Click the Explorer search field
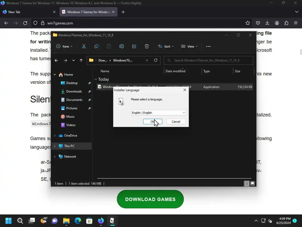The height and width of the screenshot is (227, 302). click(x=208, y=60)
